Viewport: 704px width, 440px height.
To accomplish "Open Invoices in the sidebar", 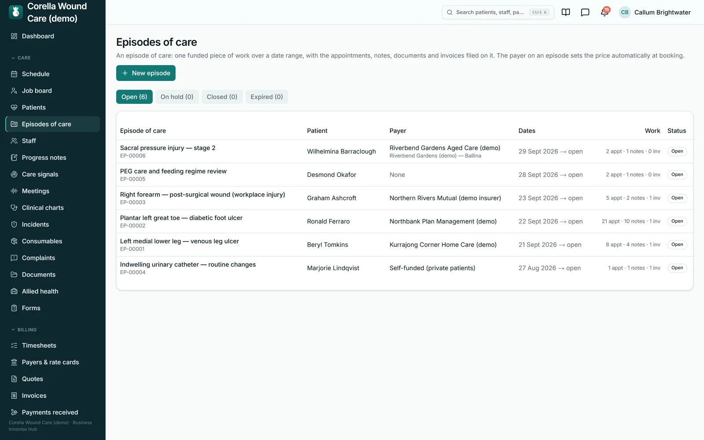I will 53,396.
